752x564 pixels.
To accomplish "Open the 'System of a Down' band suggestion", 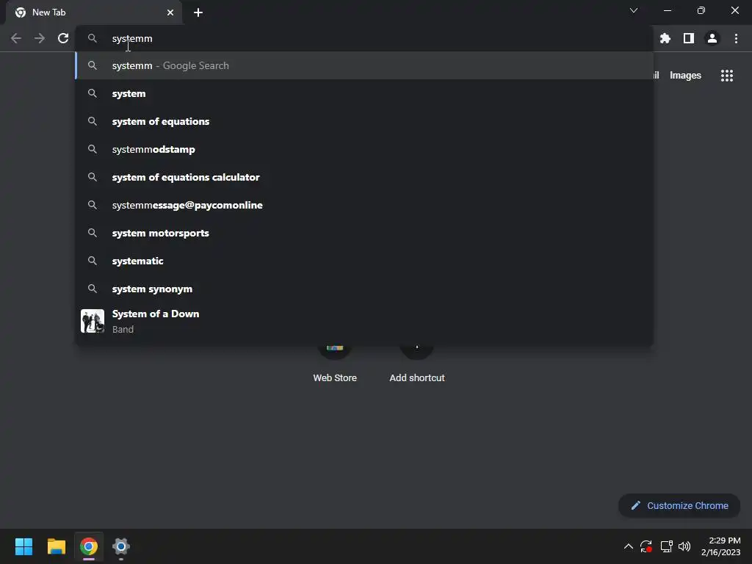I will click(x=364, y=321).
